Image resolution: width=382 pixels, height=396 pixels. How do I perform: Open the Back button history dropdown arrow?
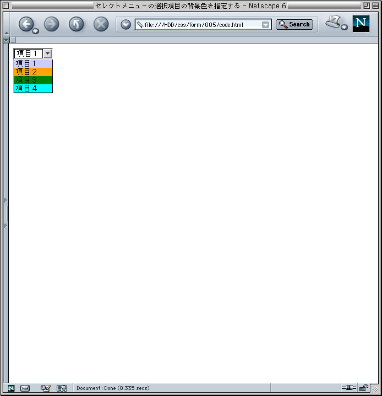[36, 31]
